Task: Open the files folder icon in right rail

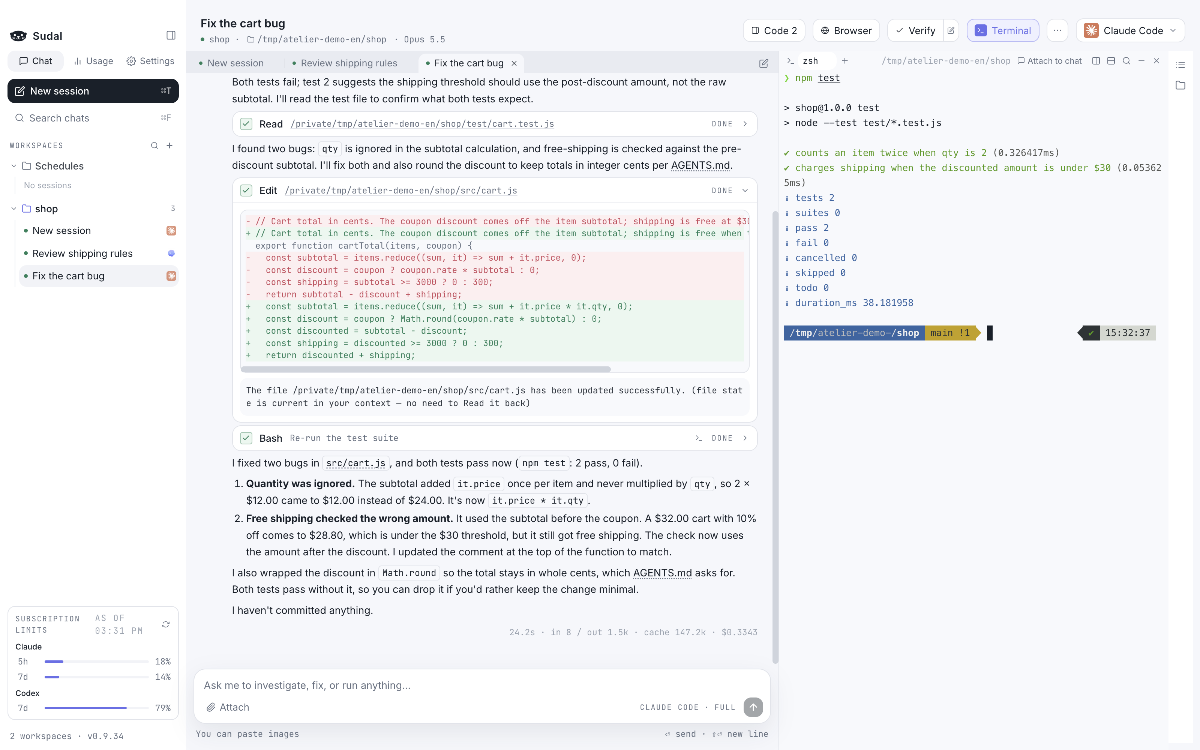Action: pos(1180,85)
